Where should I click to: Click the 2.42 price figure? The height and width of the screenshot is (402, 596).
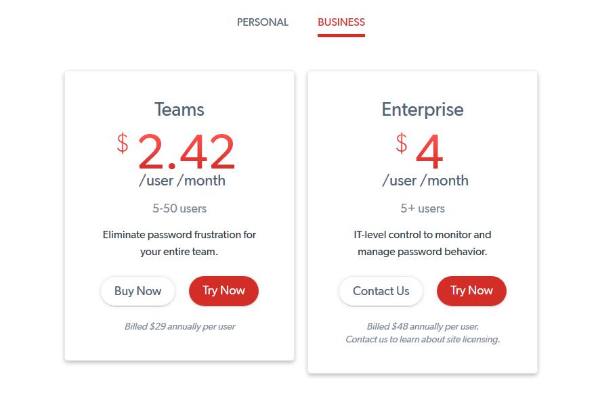[x=186, y=152]
